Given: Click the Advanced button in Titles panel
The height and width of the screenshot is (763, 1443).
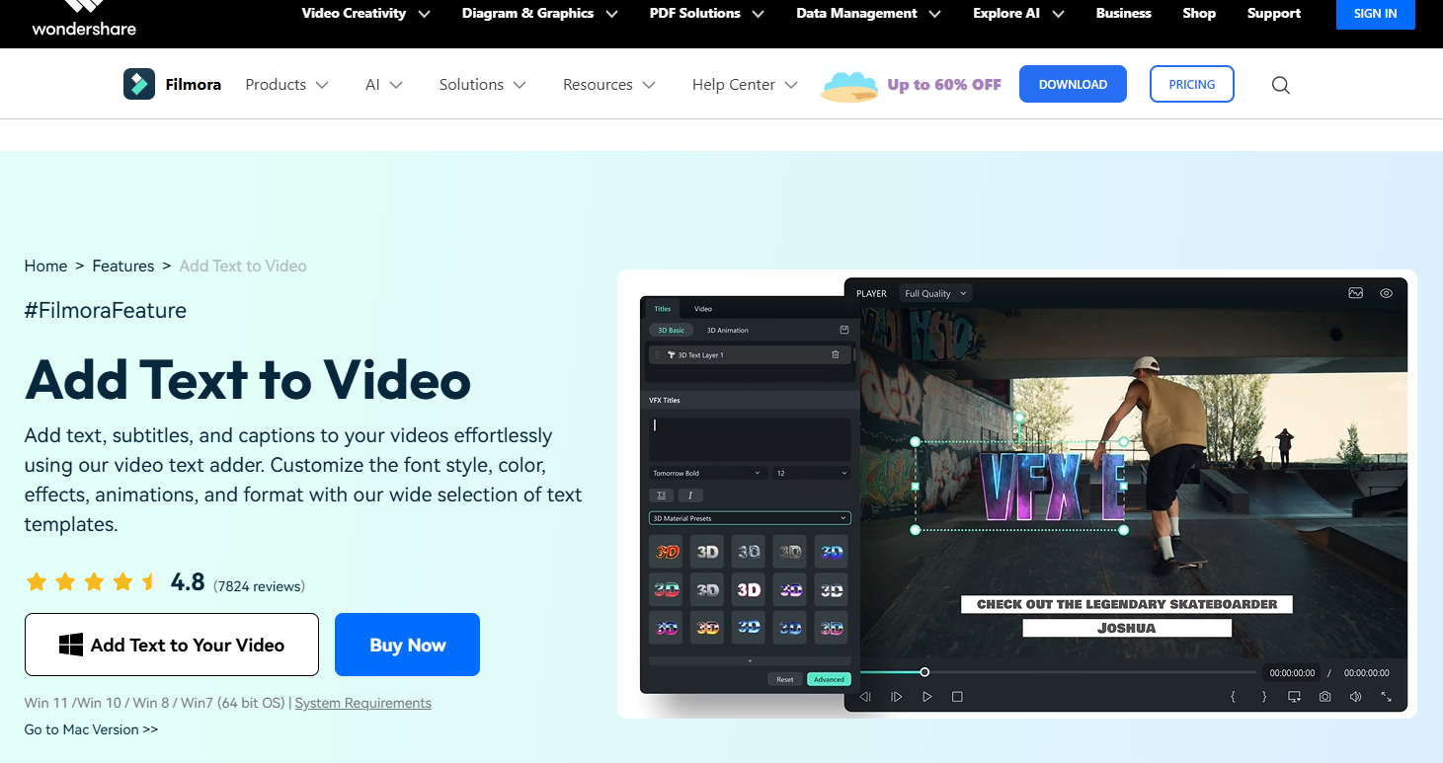Looking at the screenshot, I should pos(829,679).
